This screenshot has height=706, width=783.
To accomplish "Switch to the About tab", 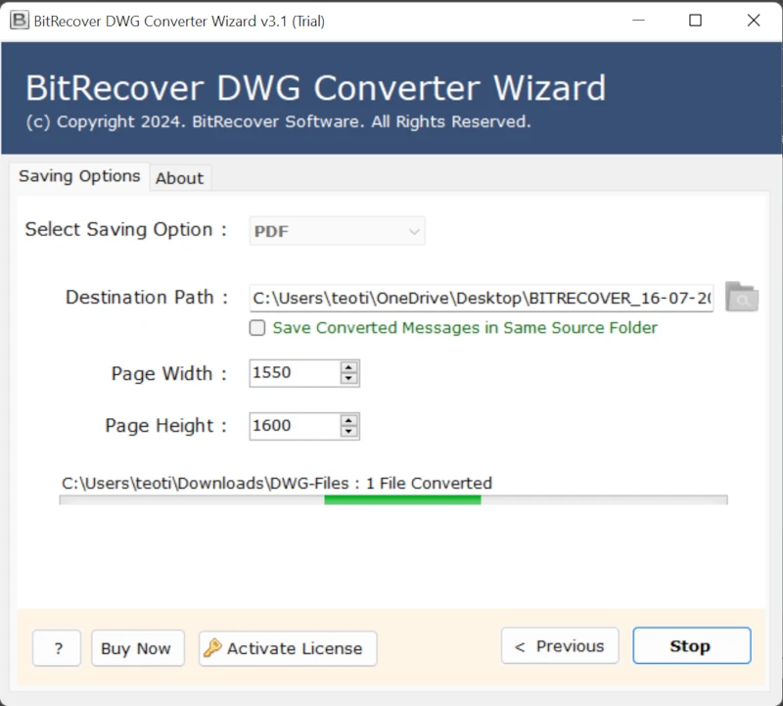I will (x=180, y=178).
